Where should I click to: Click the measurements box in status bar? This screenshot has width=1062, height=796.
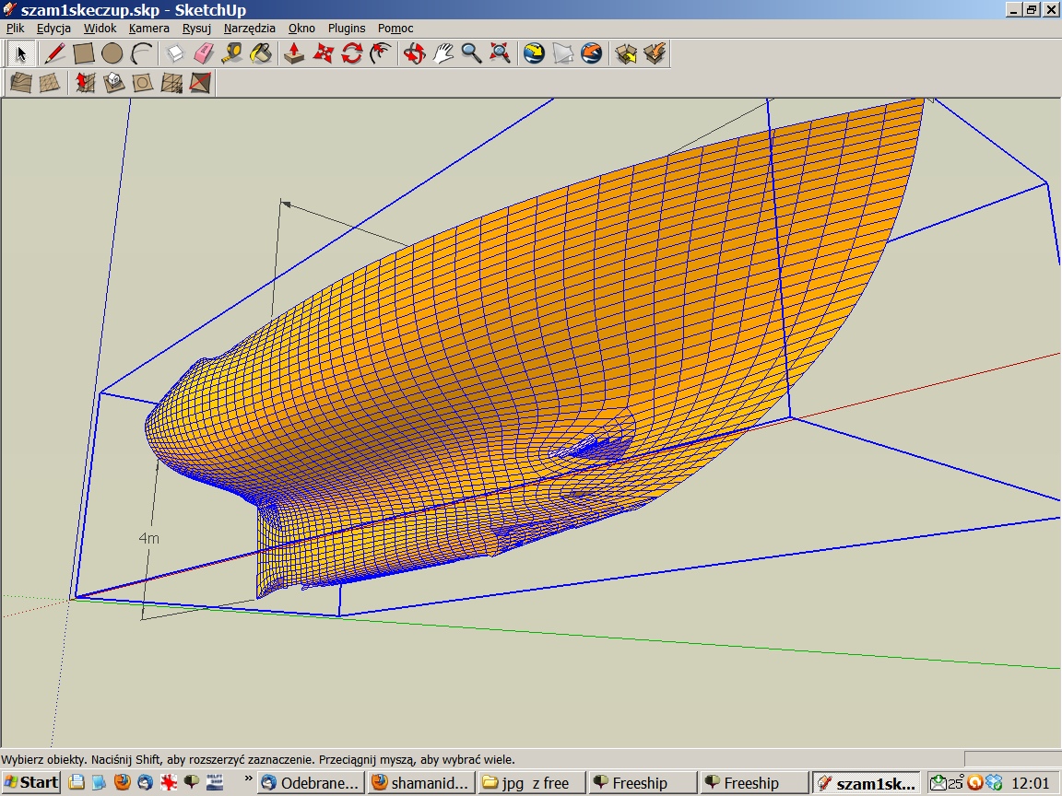click(x=1010, y=759)
